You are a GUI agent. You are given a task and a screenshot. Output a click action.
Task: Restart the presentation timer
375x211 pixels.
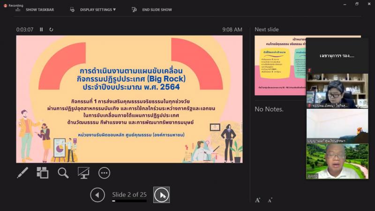tap(51, 30)
